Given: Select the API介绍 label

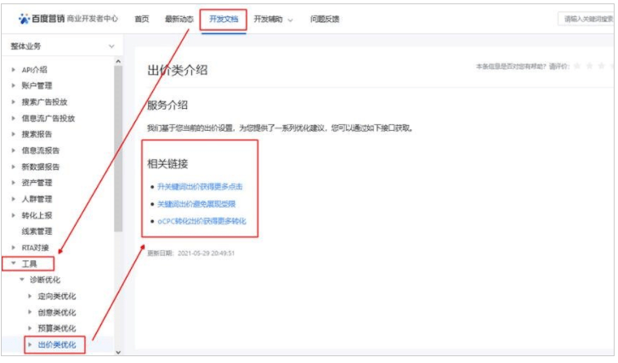Looking at the screenshot, I should (x=34, y=70).
